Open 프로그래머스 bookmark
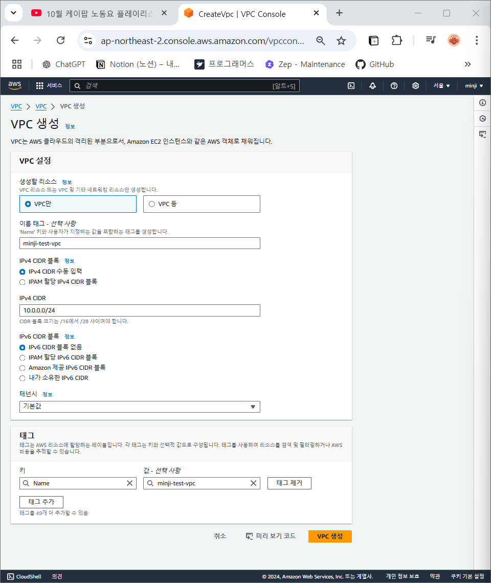The image size is (491, 583). [x=225, y=64]
